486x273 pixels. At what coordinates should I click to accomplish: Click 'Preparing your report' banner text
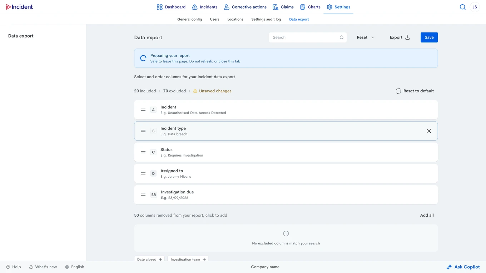click(x=170, y=56)
